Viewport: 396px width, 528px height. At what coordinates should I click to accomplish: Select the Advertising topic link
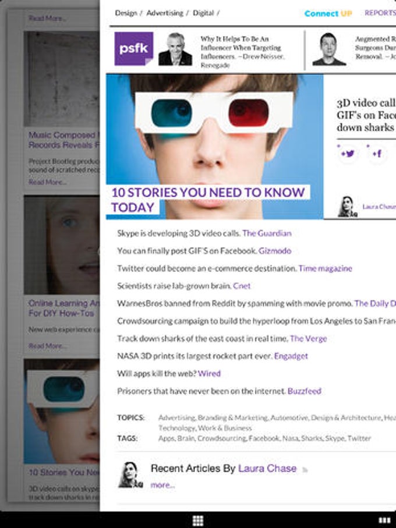pos(176,418)
